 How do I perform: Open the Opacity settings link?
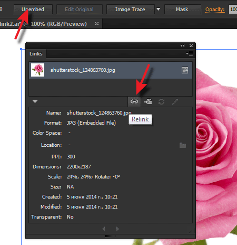215,10
